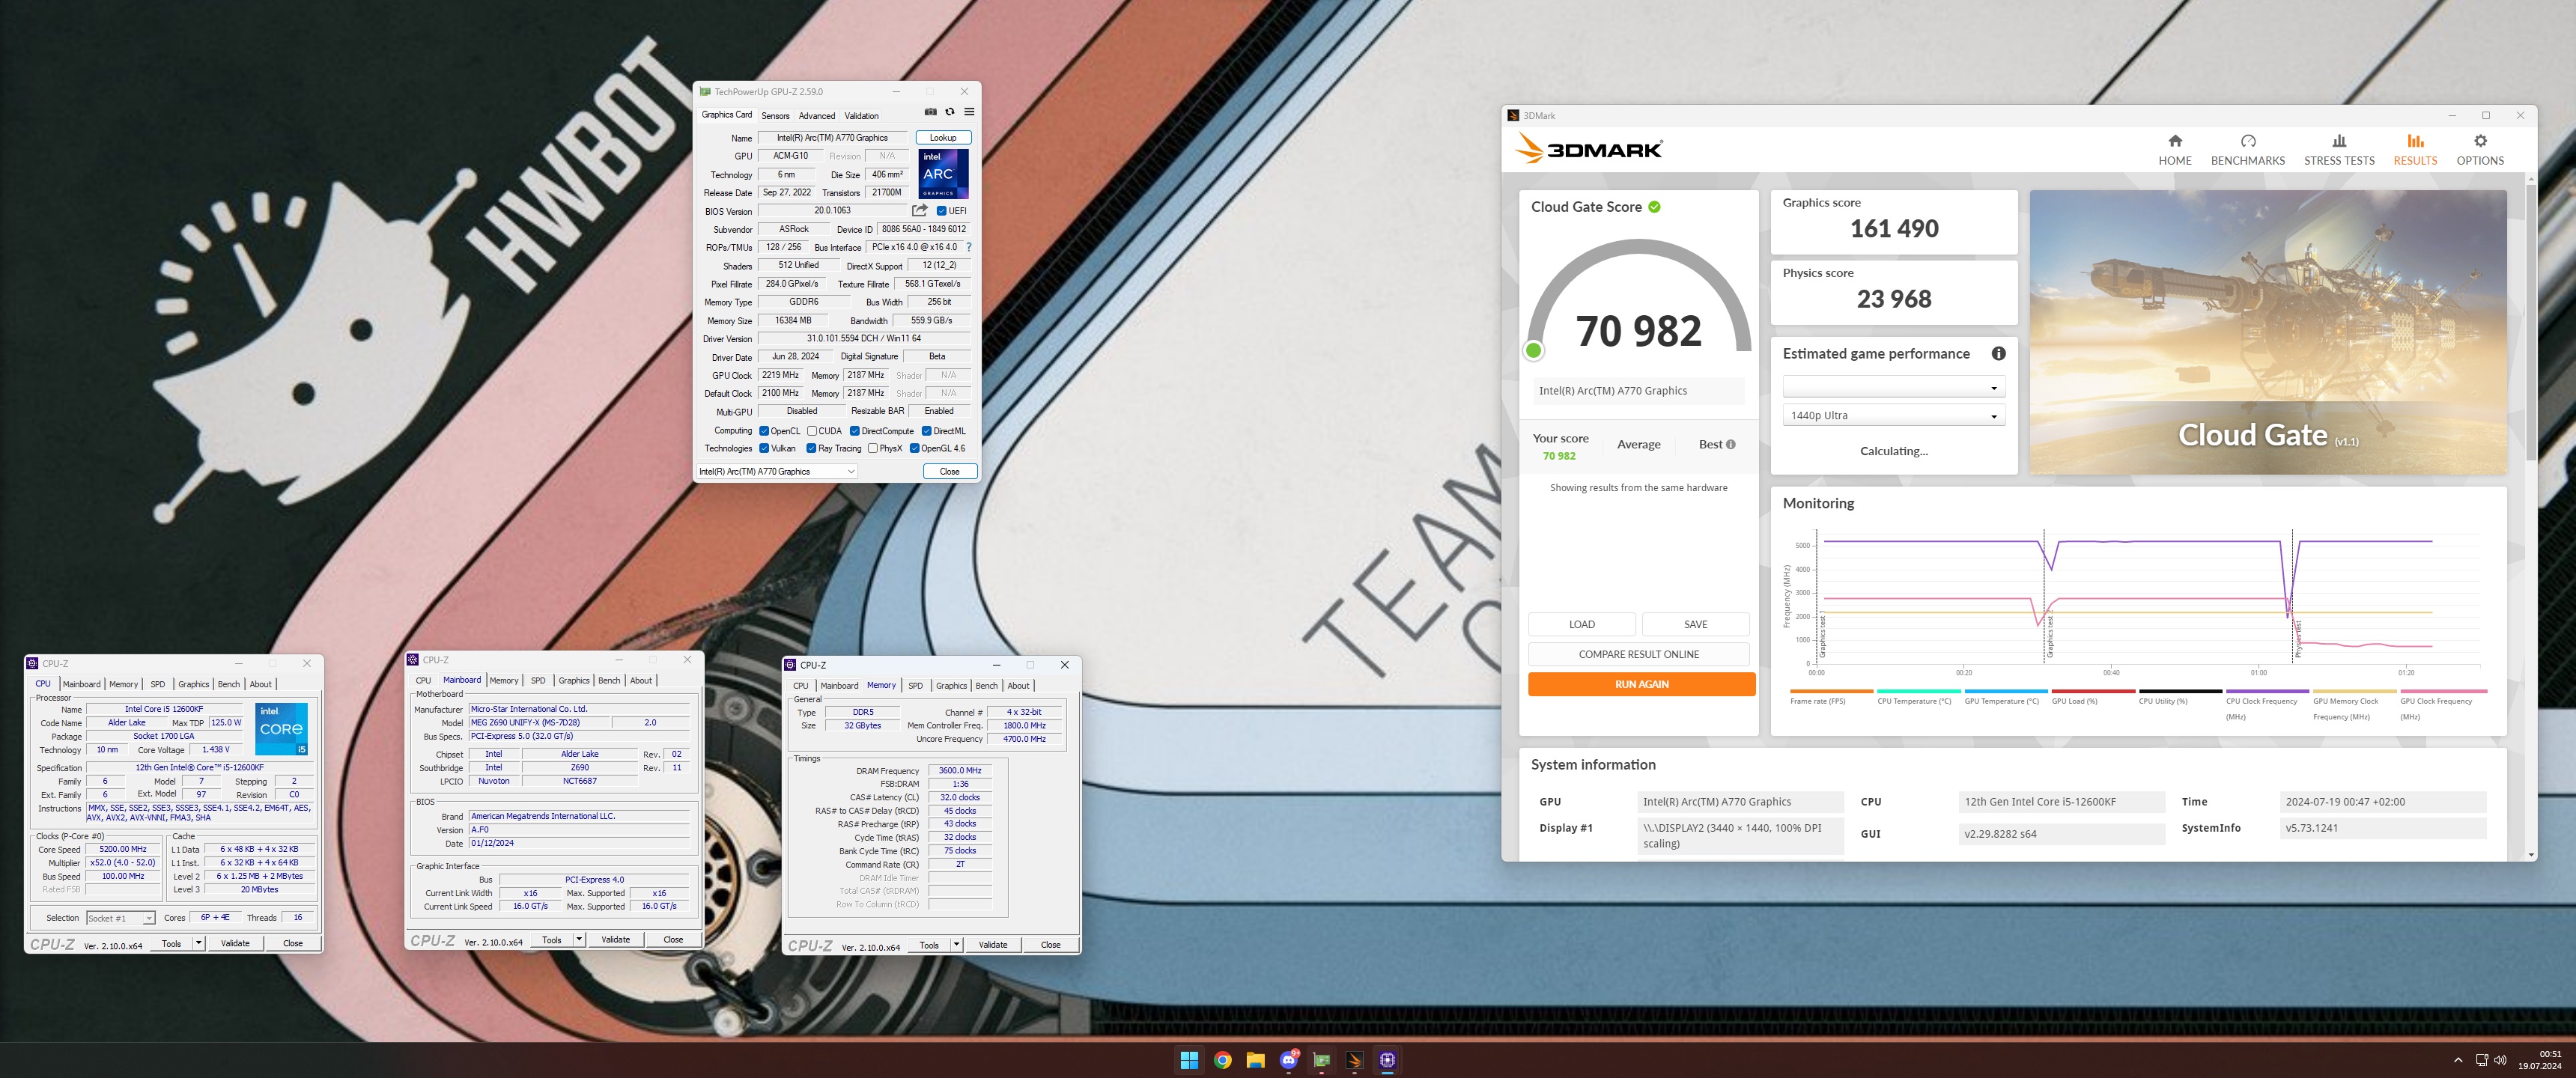Click the Frame rate (FPS) legend color bar
The image size is (2576, 1078).
(1831, 691)
